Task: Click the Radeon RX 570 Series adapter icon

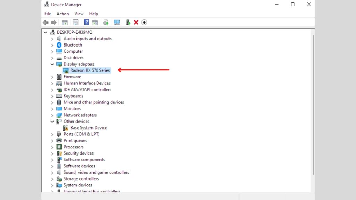Action: (x=66, y=70)
